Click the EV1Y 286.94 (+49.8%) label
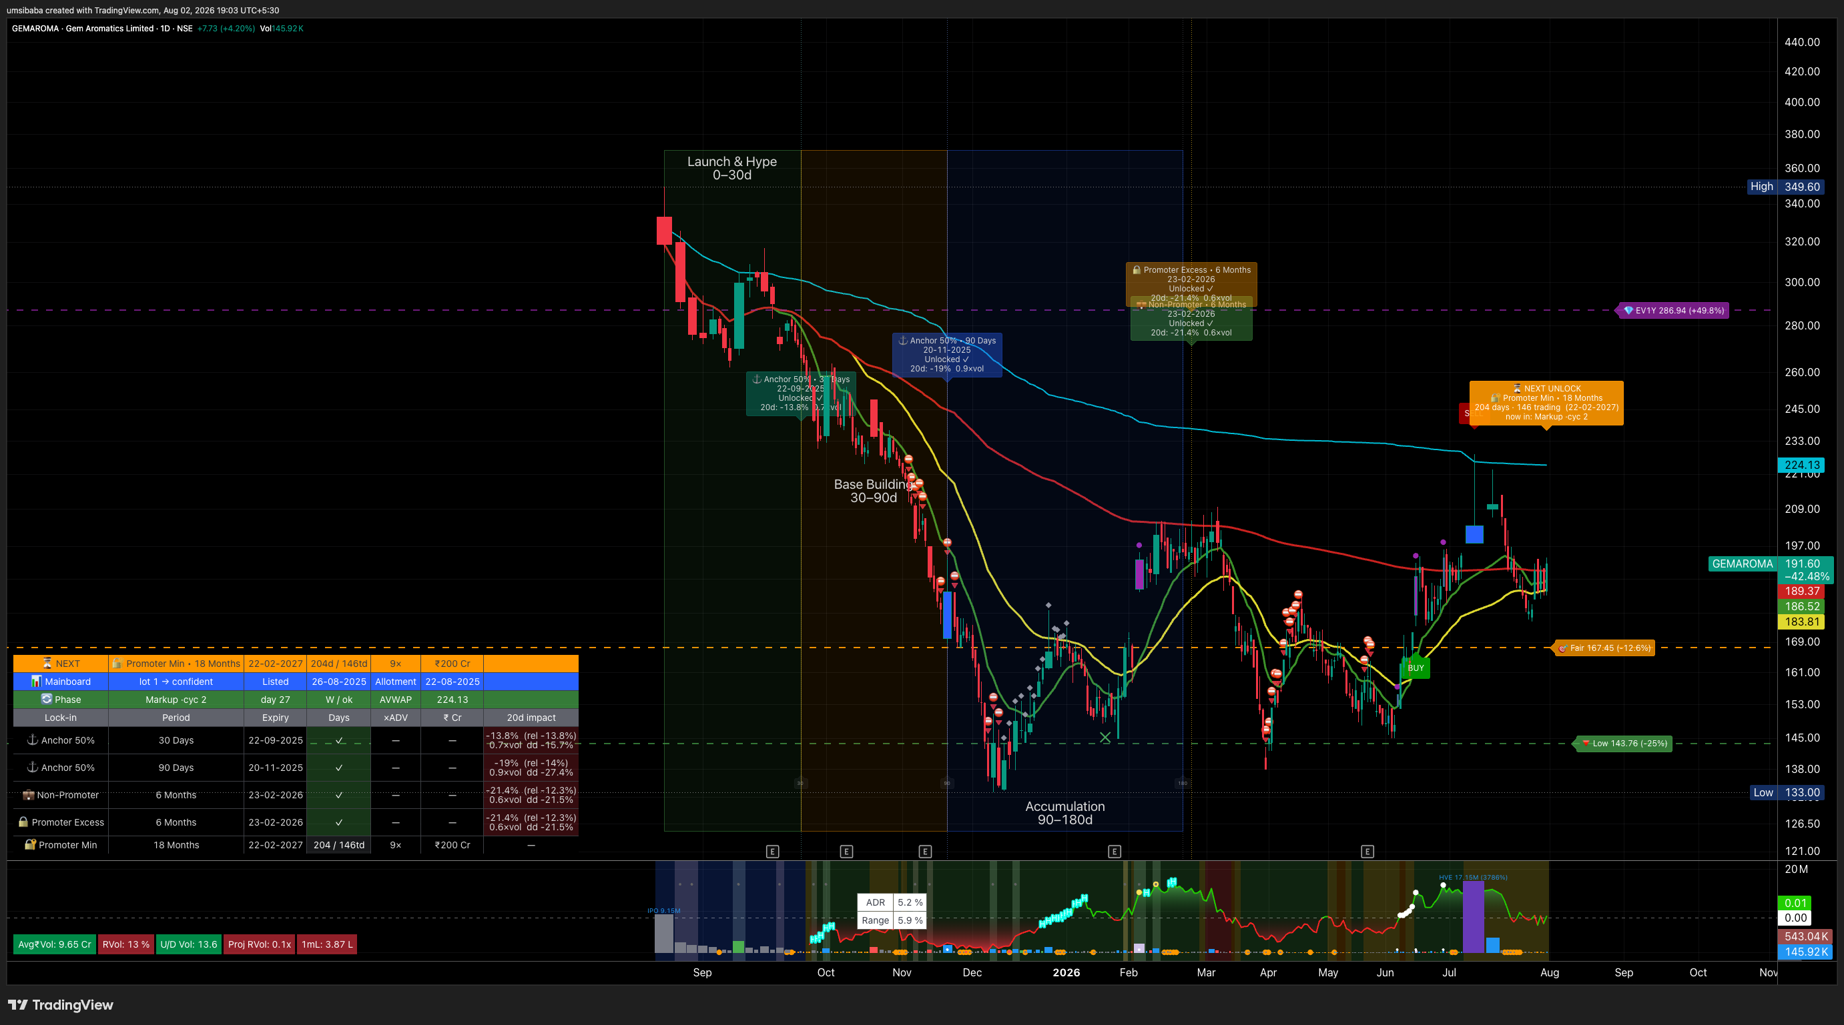This screenshot has width=1844, height=1025. point(1674,310)
